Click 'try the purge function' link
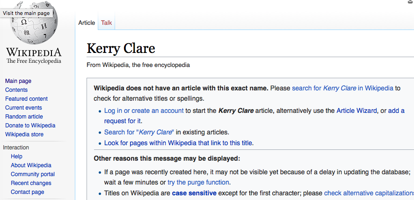Image resolution: width=414 pixels, height=200 pixels. pyautogui.click(x=198, y=182)
